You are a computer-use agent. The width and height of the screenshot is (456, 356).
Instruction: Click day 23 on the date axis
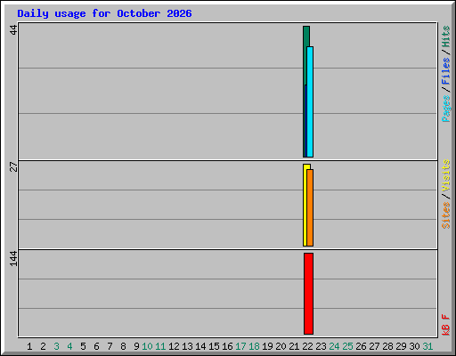pyautogui.click(x=321, y=346)
